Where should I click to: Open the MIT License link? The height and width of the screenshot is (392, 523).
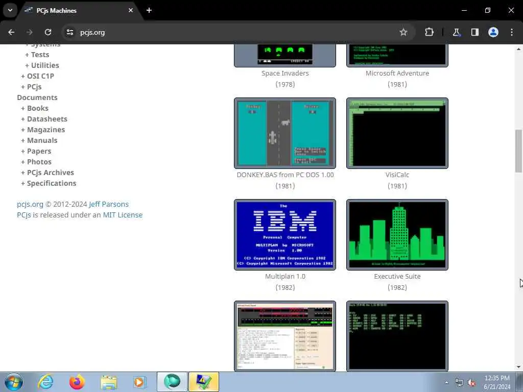click(x=123, y=215)
